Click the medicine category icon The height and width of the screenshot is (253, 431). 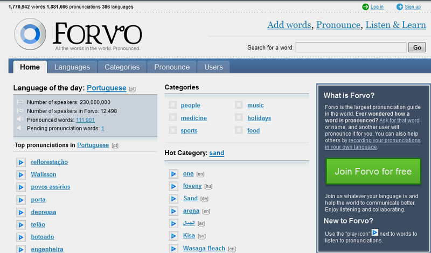(172, 117)
